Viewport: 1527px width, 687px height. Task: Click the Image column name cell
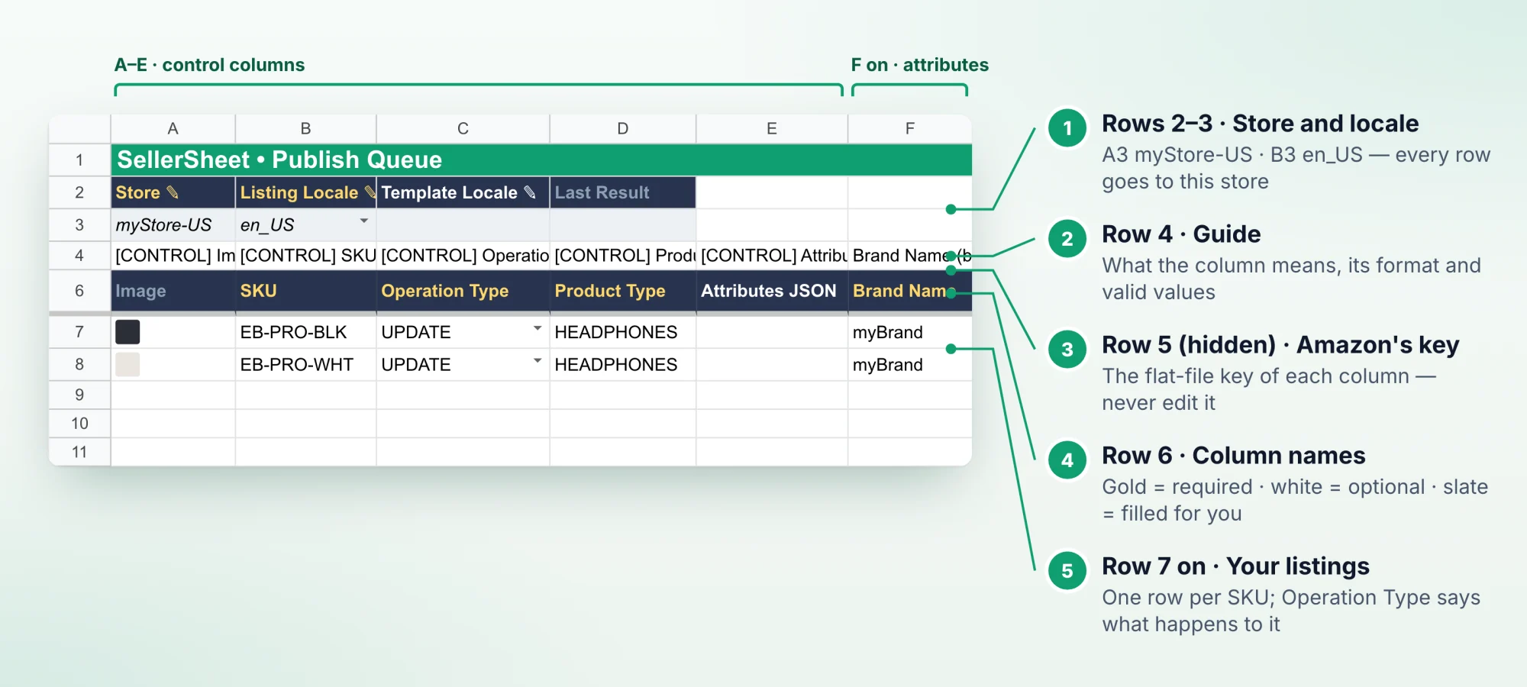(173, 291)
